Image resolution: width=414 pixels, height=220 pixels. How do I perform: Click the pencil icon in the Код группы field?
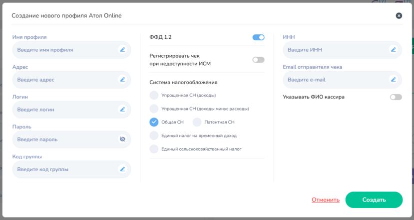click(122, 169)
